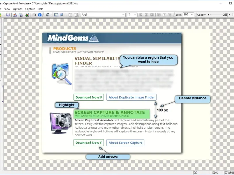Open the dropdown arrow beside the green icon
The height and width of the screenshot is (175, 234).
[4, 15]
